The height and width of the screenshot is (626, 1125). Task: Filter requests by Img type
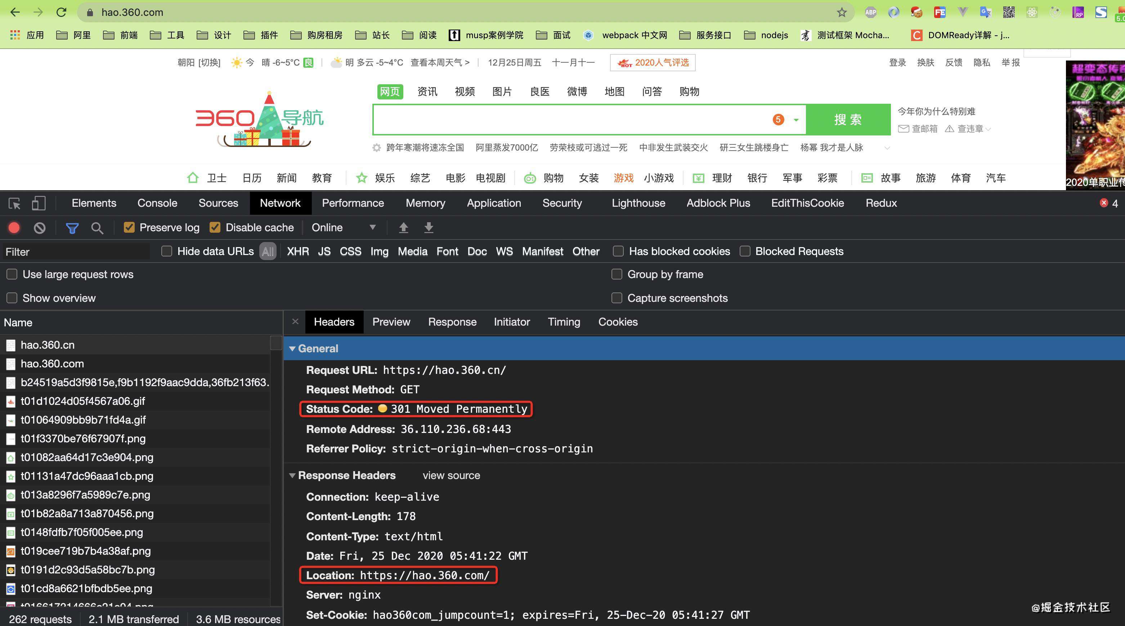380,252
